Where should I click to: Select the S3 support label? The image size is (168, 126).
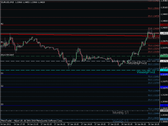tap(2, 104)
